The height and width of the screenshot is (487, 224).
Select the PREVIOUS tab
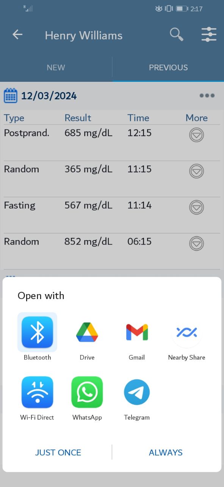[x=168, y=67]
